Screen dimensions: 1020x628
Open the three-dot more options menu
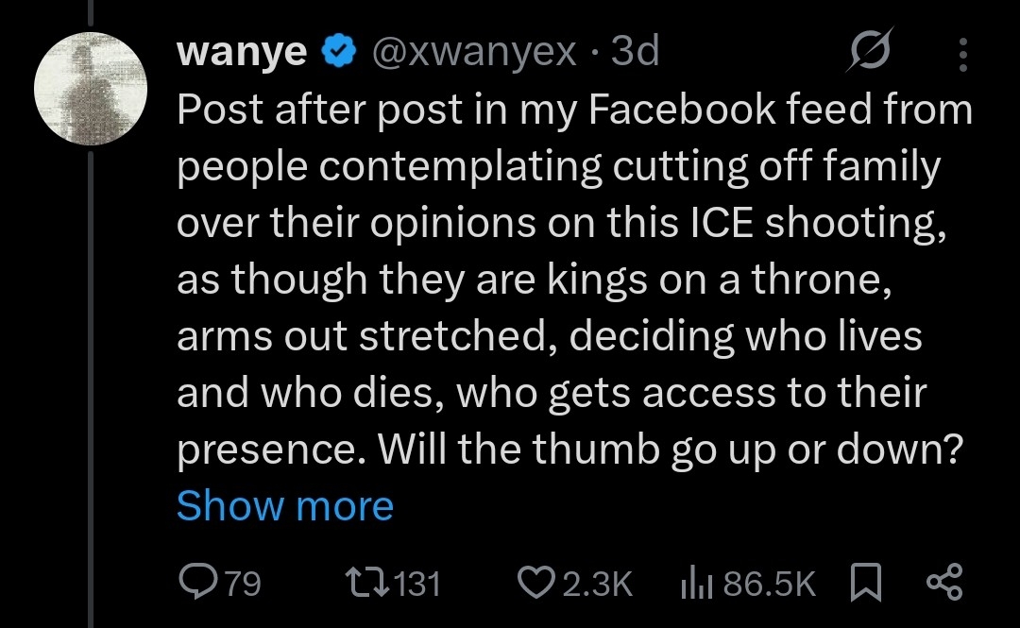point(962,54)
